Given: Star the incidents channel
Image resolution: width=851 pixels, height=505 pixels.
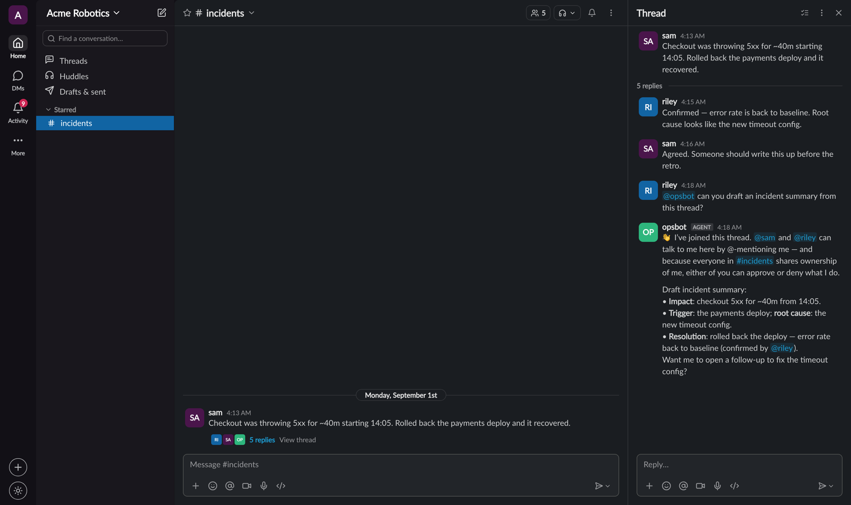Looking at the screenshot, I should pos(187,13).
